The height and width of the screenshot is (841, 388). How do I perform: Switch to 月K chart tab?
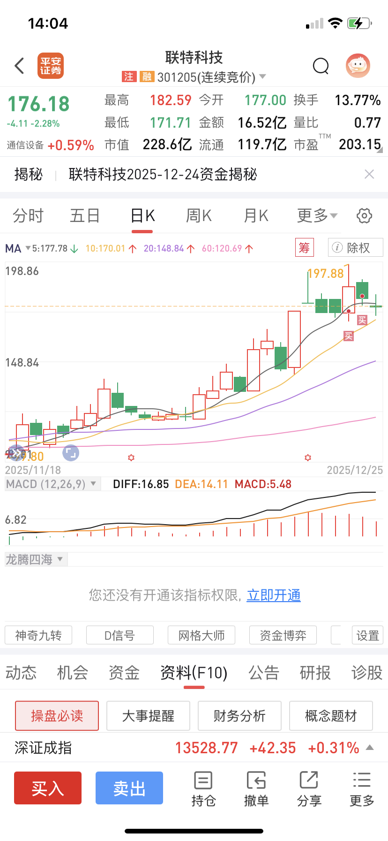[256, 216]
